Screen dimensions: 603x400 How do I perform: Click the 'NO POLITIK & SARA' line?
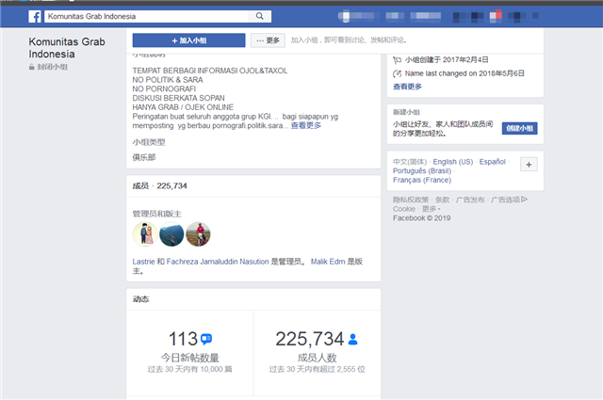(x=168, y=80)
